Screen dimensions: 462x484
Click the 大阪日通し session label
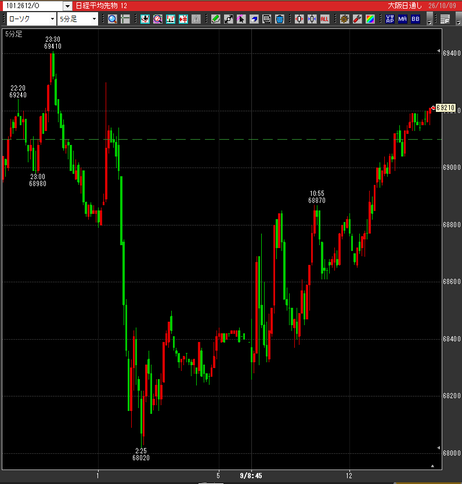click(405, 6)
